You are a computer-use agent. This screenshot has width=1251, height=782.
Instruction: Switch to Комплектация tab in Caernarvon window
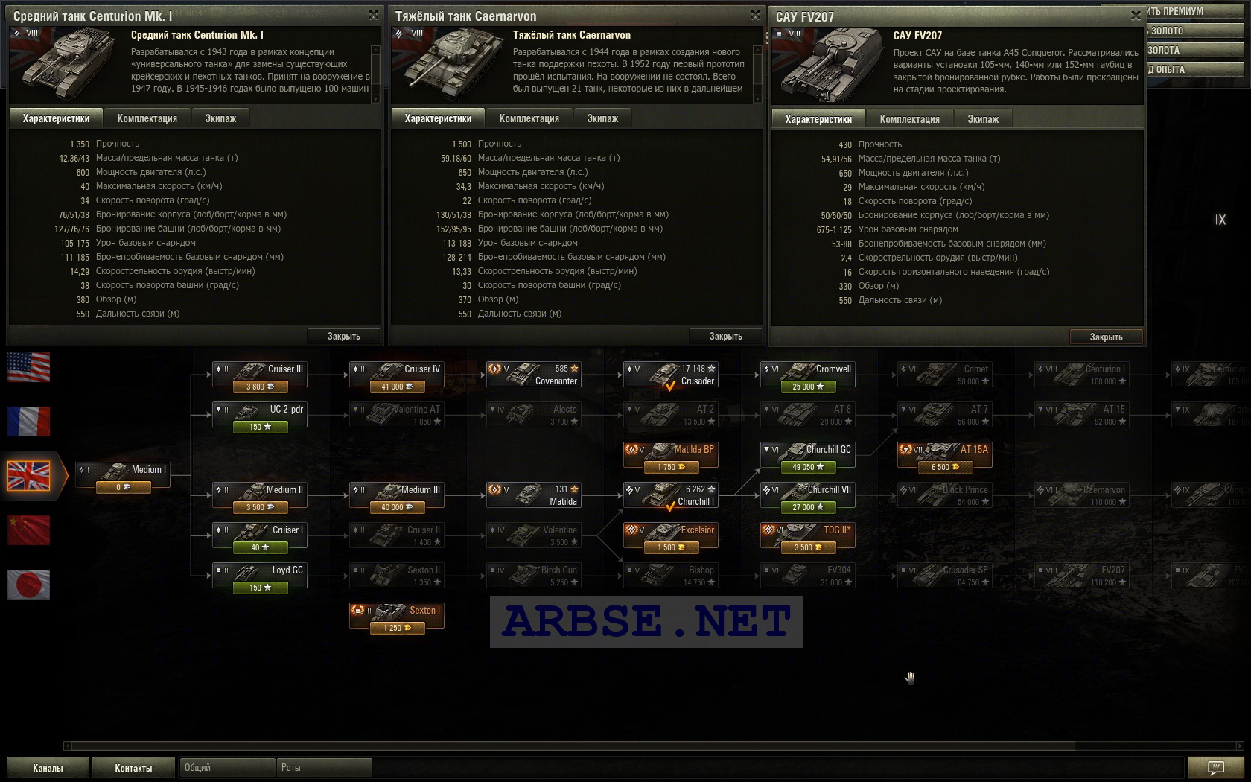(x=529, y=118)
